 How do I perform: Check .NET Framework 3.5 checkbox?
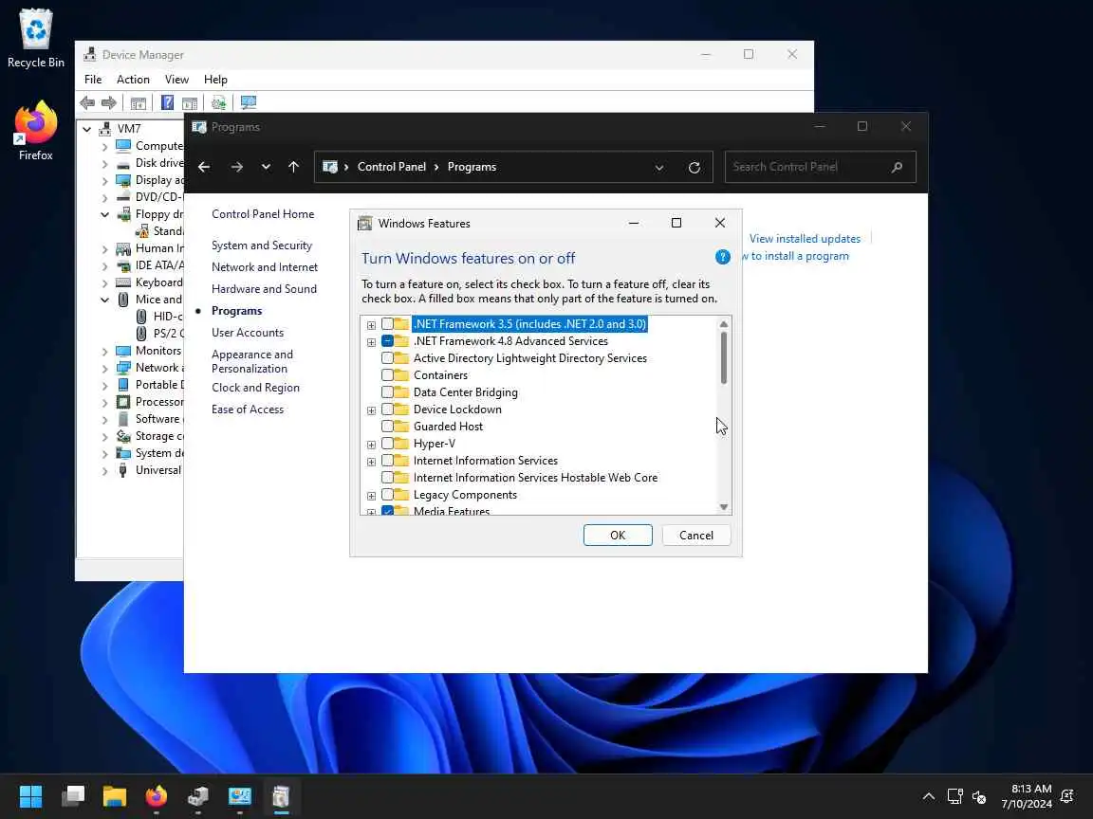[x=387, y=324]
